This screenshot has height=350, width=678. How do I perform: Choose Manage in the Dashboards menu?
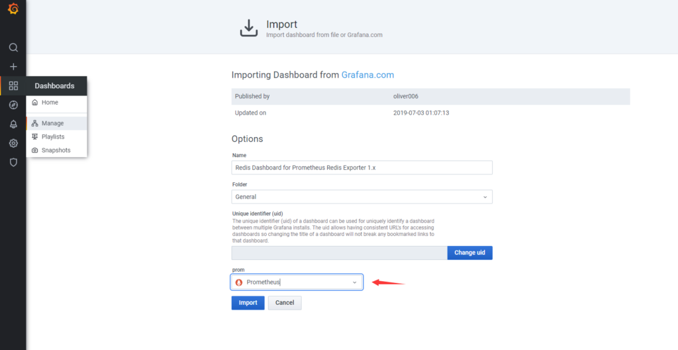tap(52, 123)
